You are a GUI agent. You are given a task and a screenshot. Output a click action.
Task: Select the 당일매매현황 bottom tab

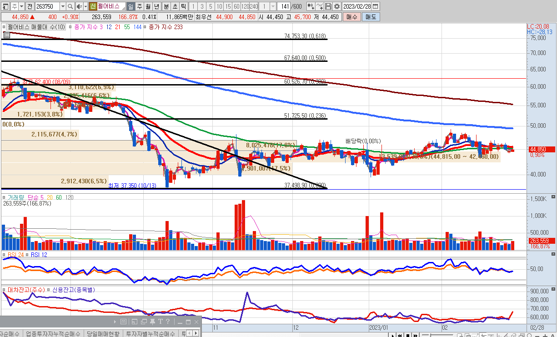(x=103, y=334)
